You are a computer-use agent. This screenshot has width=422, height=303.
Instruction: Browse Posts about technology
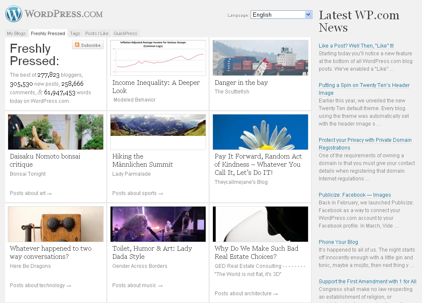click(40, 285)
